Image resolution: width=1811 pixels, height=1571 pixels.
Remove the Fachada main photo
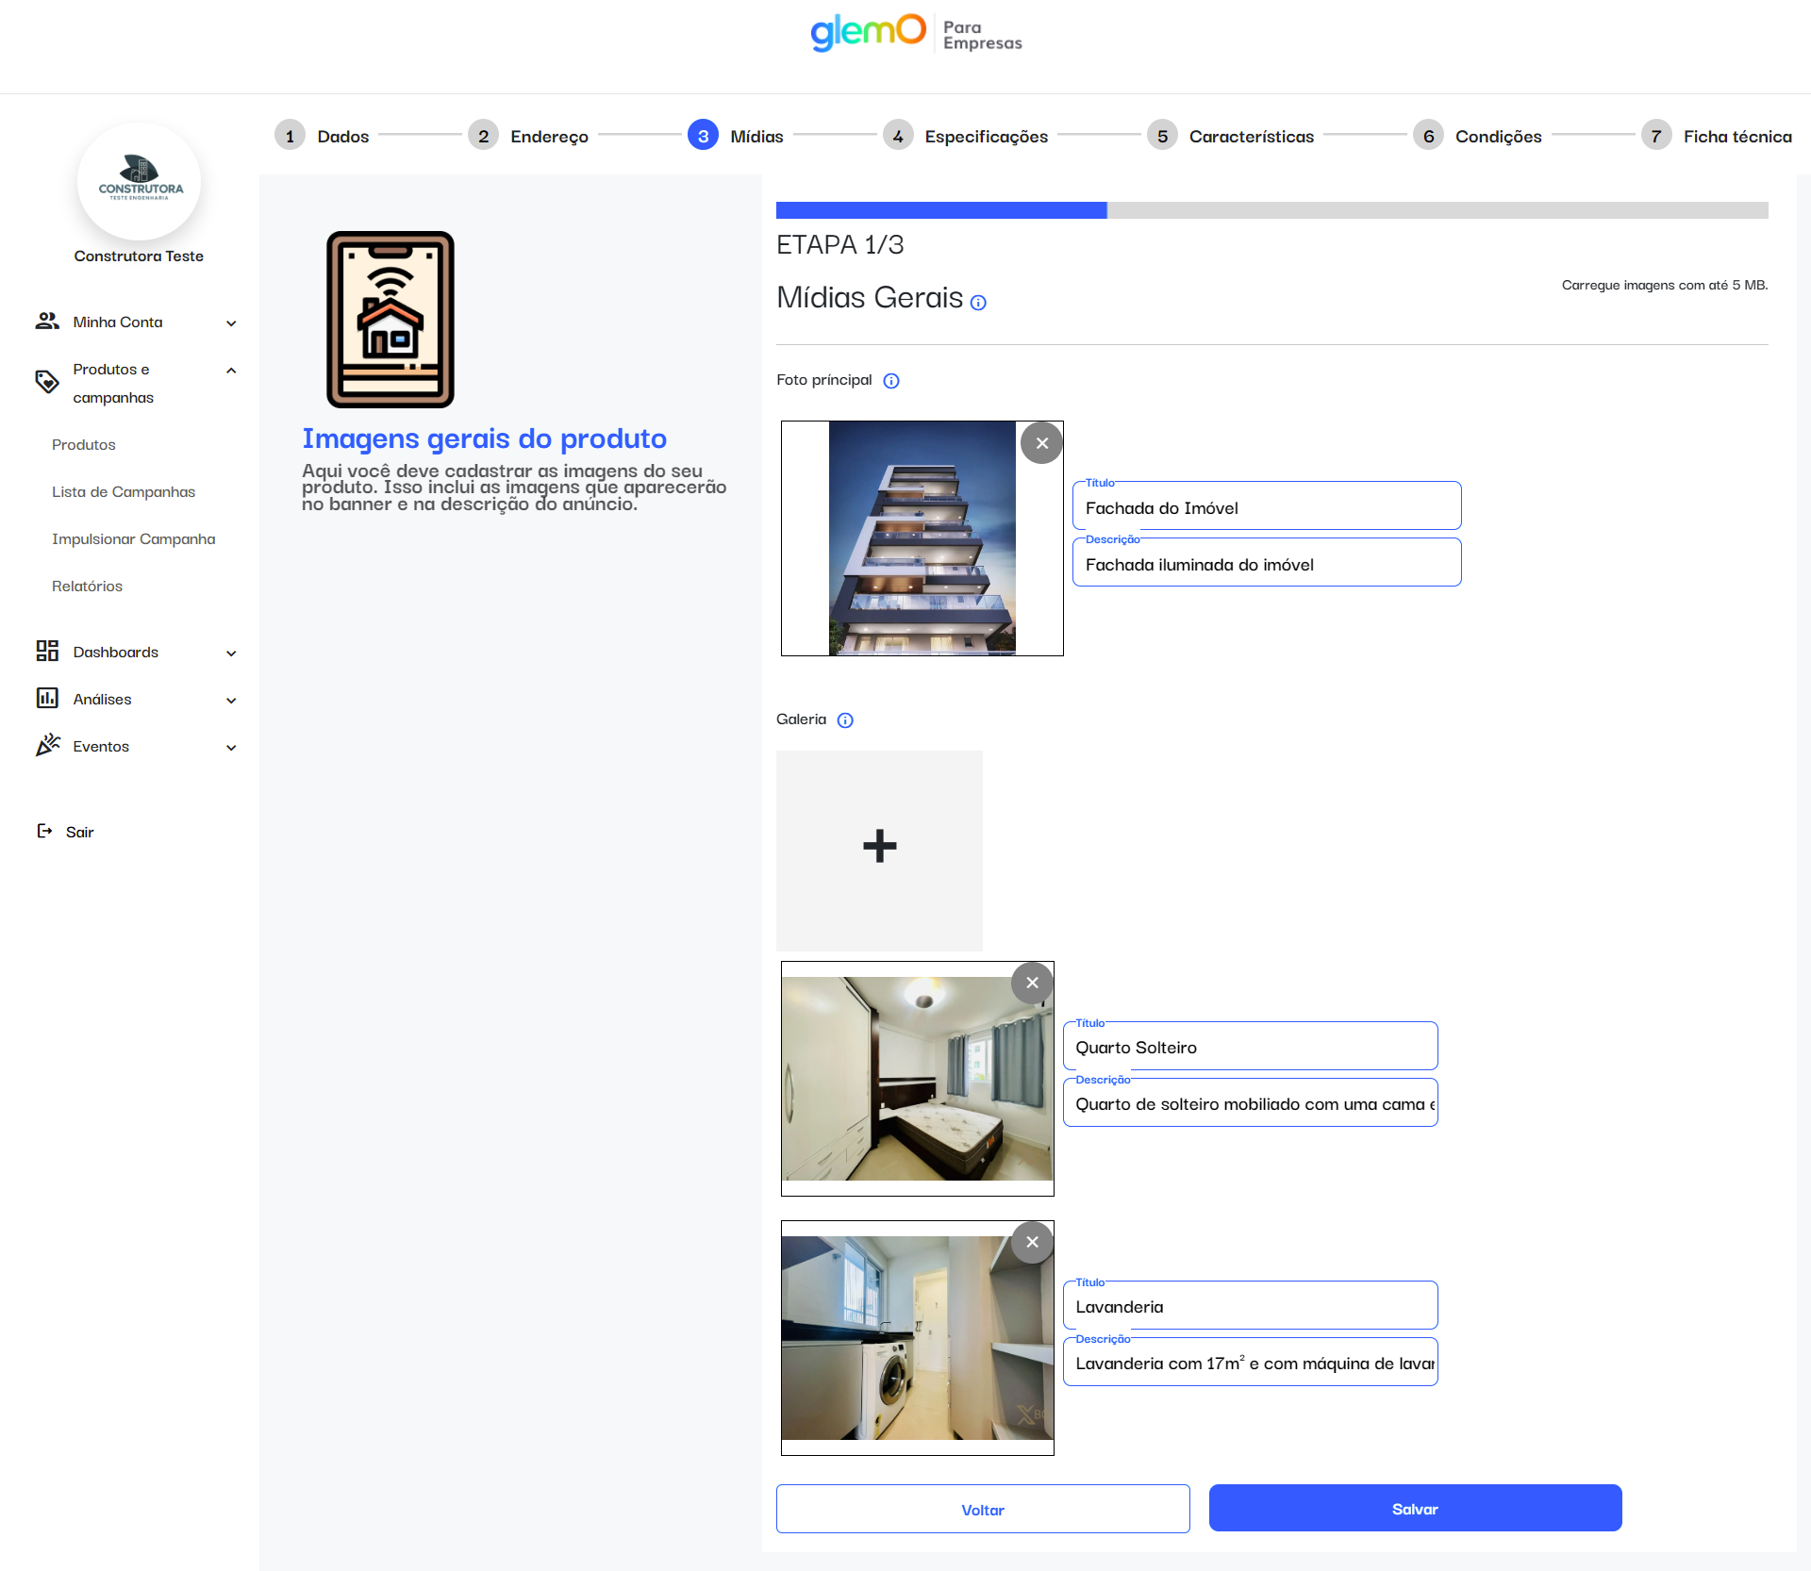(x=1041, y=443)
